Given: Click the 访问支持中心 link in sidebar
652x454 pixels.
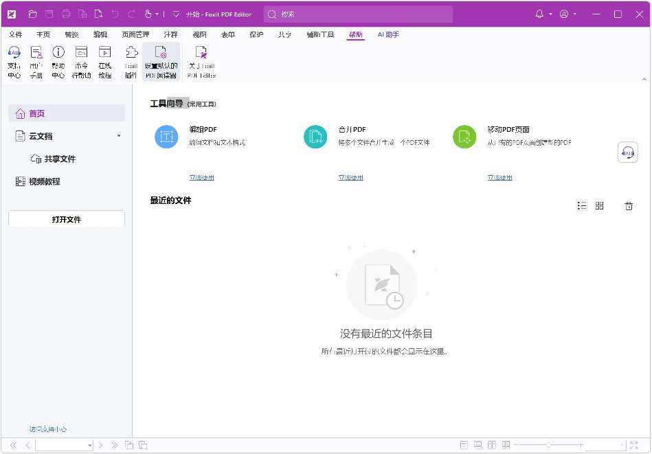Looking at the screenshot, I should point(48,429).
